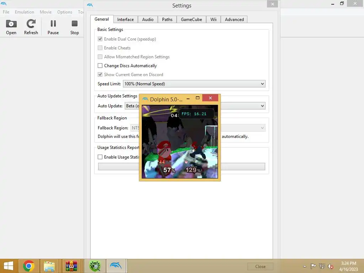The image size is (364, 273).
Task: Open the Windows Start button
Action: 9,266
